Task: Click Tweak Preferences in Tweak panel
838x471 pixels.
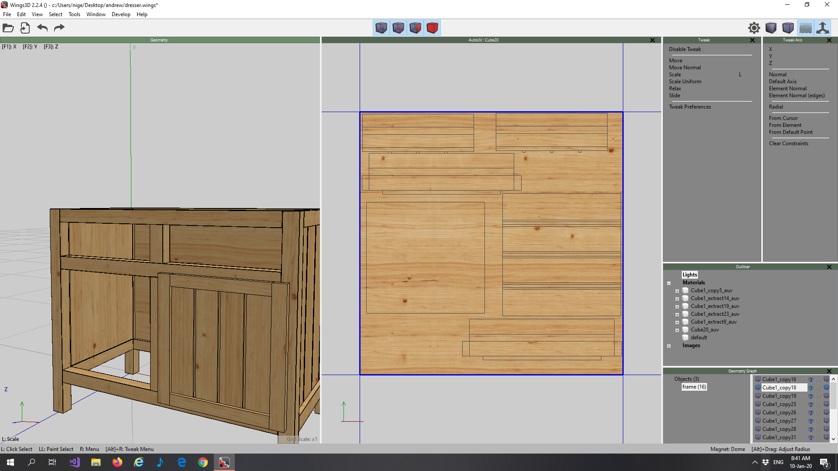Action: tap(690, 107)
